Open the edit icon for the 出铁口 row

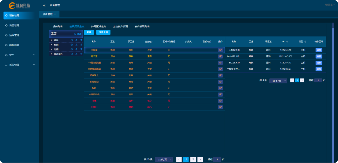click(x=220, y=107)
